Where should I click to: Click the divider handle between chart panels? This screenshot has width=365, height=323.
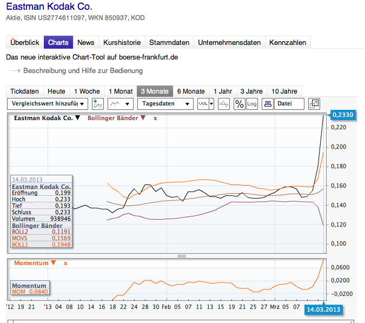[182, 256]
